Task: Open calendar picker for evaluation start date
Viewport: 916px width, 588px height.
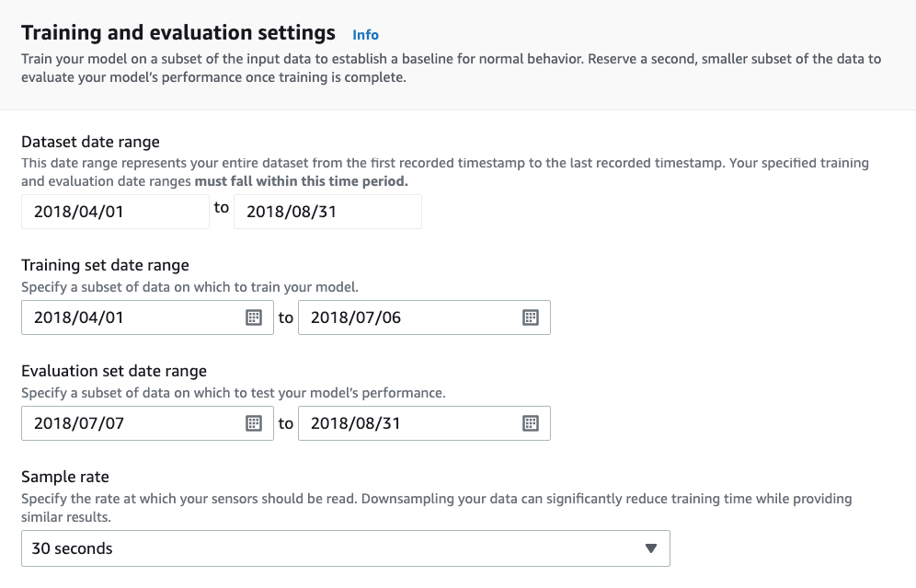Action: click(x=254, y=423)
